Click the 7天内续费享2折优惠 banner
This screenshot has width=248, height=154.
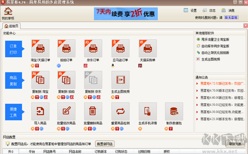pyautogui.click(x=126, y=14)
